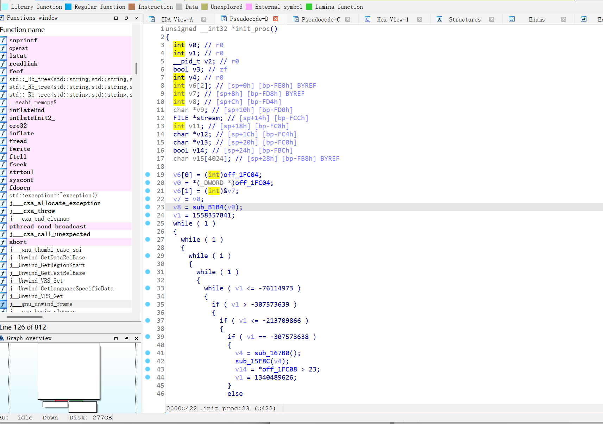This screenshot has height=424, width=603.
Task: Click the Graph overview viewport thumbnail
Action: [x=69, y=371]
